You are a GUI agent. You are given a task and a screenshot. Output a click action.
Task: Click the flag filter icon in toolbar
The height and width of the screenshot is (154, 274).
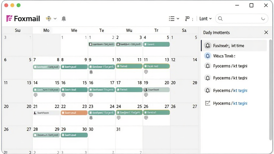187,18
